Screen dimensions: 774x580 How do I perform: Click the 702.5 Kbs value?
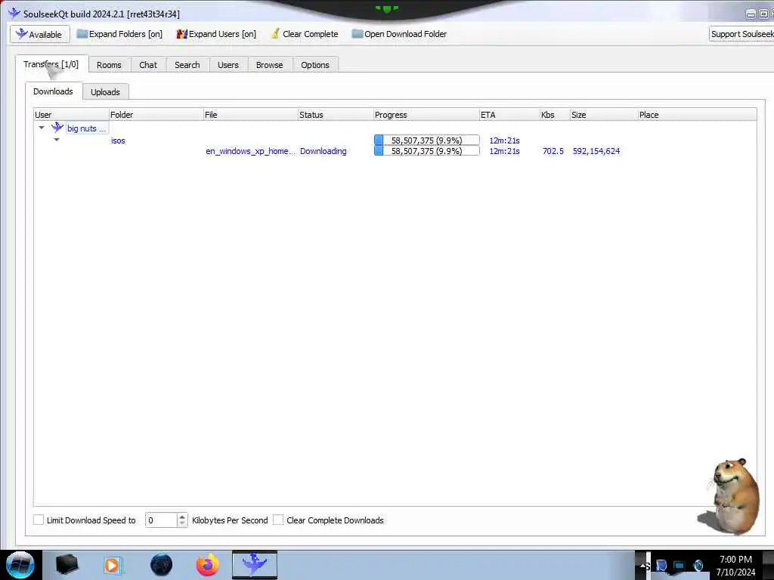(x=553, y=151)
